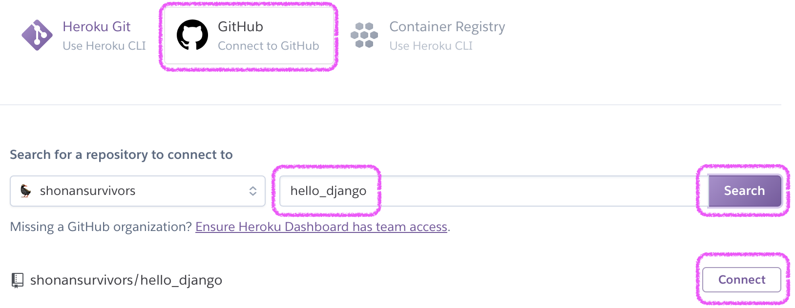Open Ensure Heroku Dashboard has team access link
The width and height of the screenshot is (795, 308).
[321, 227]
